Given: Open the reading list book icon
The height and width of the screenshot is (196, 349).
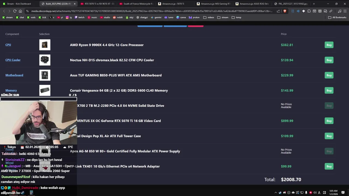Looking at the screenshot, I should [x=320, y=11].
